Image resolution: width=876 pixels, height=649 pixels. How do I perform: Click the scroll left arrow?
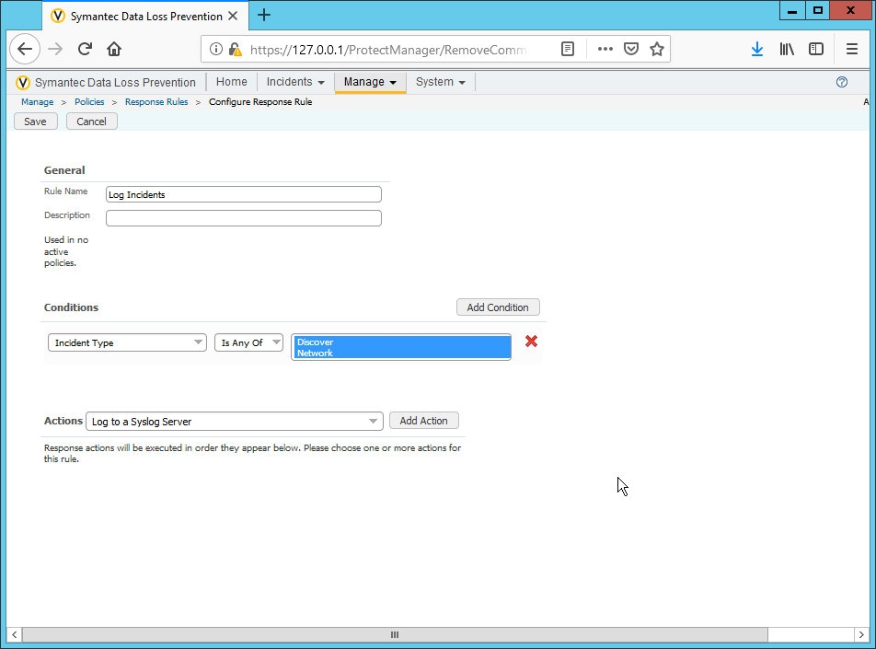point(14,634)
